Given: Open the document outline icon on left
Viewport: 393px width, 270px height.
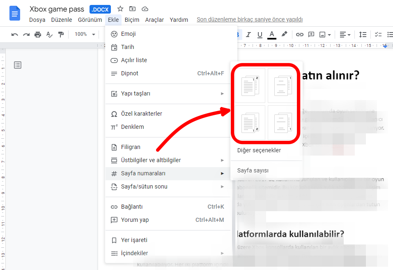Looking at the screenshot, I should pyautogui.click(x=18, y=65).
